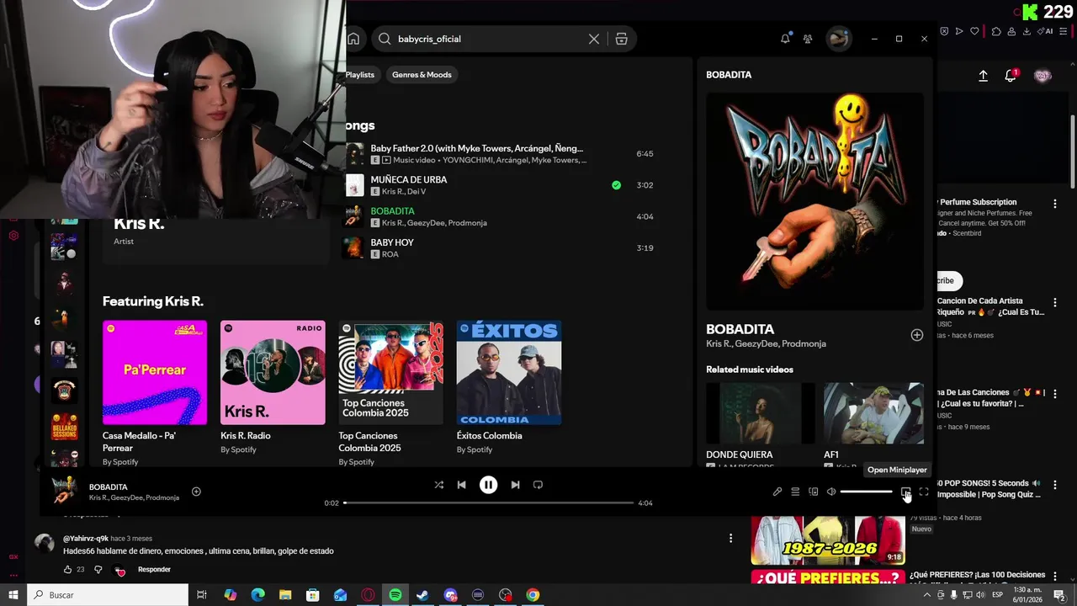
Task: Open YouTube notifications bell with badge
Action: point(1011,76)
